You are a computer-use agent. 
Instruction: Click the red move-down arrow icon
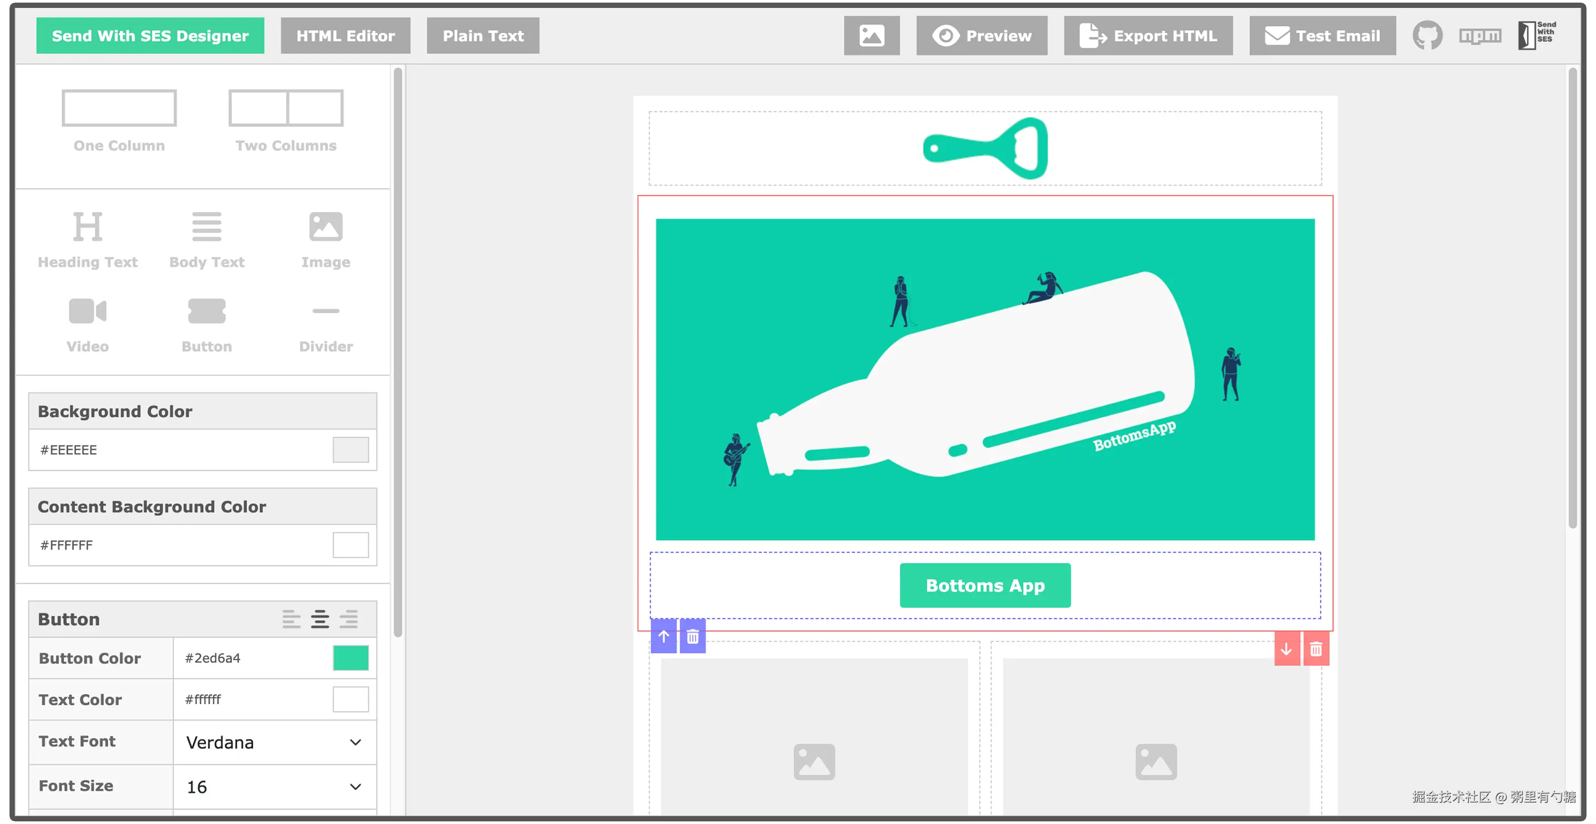click(x=1286, y=649)
